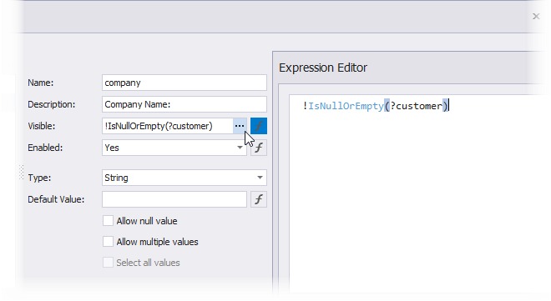
Task: Open ellipsis editor for Visible field
Action: tap(240, 126)
